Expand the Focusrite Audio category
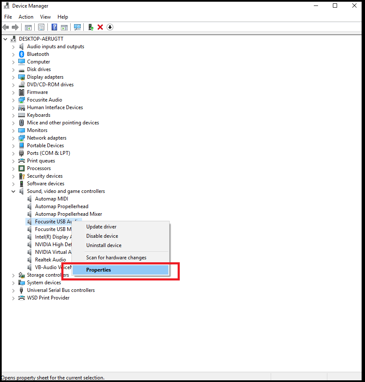 click(x=14, y=100)
